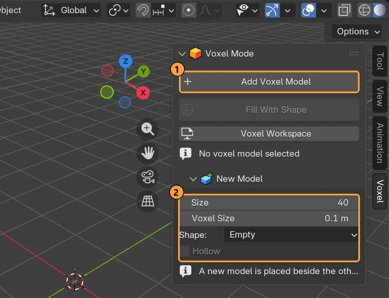Open the Options dropdown
Viewport: 389px width, 298px height.
click(x=357, y=32)
